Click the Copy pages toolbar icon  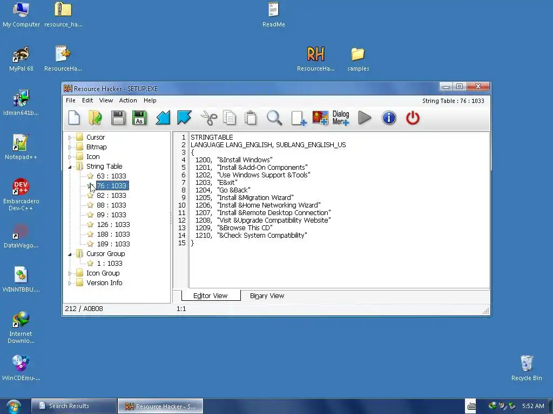230,118
